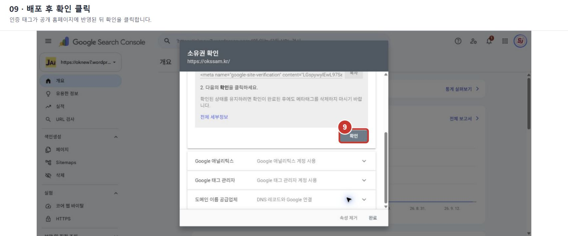Screen dimensions: 568x236
Task: Click the dialog's vertical scrollbar thumb
Action: coord(386,168)
